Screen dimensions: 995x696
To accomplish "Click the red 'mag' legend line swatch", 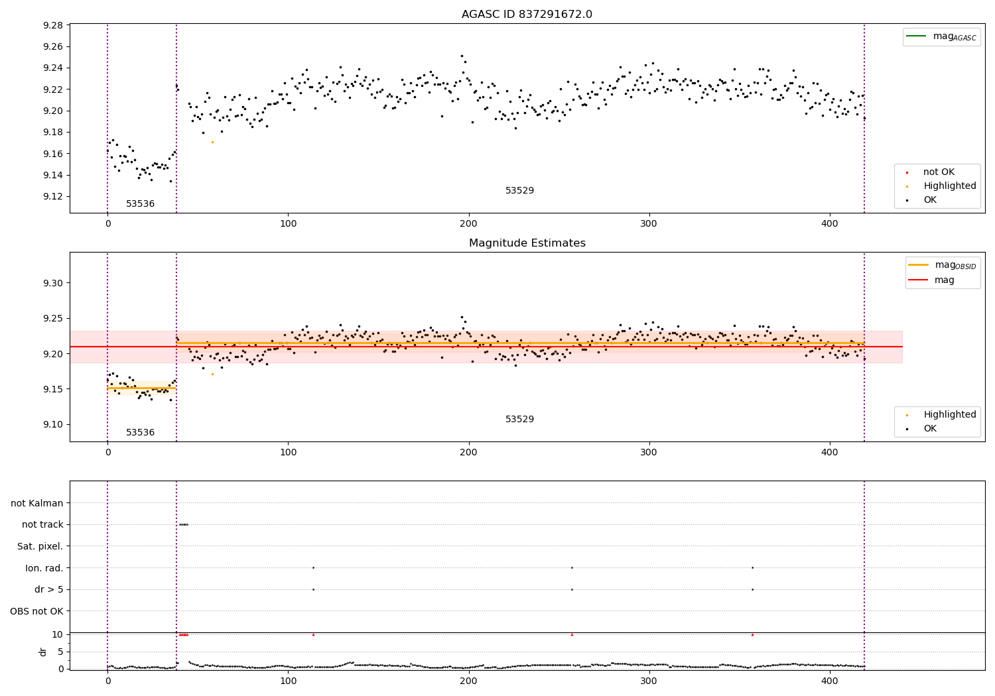I will click(x=919, y=280).
